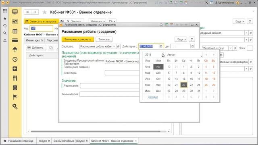Open the Инвентарь (1) tab
The image size is (258, 145).
click(x=34, y=40)
